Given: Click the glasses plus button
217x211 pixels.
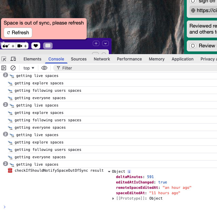Looking at the screenshot, I should click(x=8, y=46).
